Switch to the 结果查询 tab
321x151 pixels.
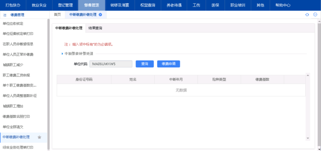click(95, 28)
